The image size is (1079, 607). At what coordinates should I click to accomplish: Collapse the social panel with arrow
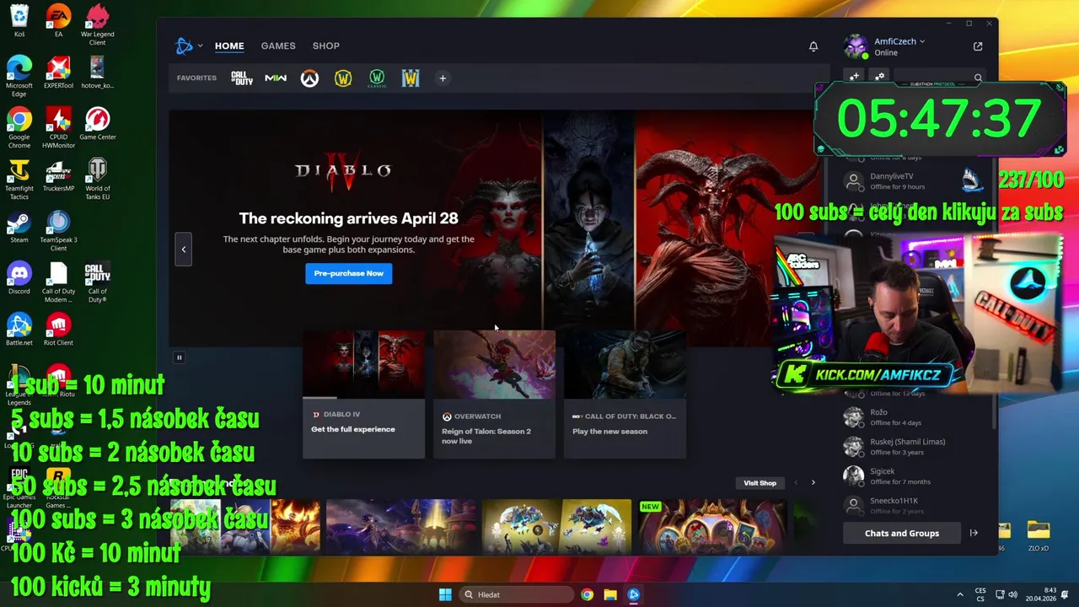(974, 533)
